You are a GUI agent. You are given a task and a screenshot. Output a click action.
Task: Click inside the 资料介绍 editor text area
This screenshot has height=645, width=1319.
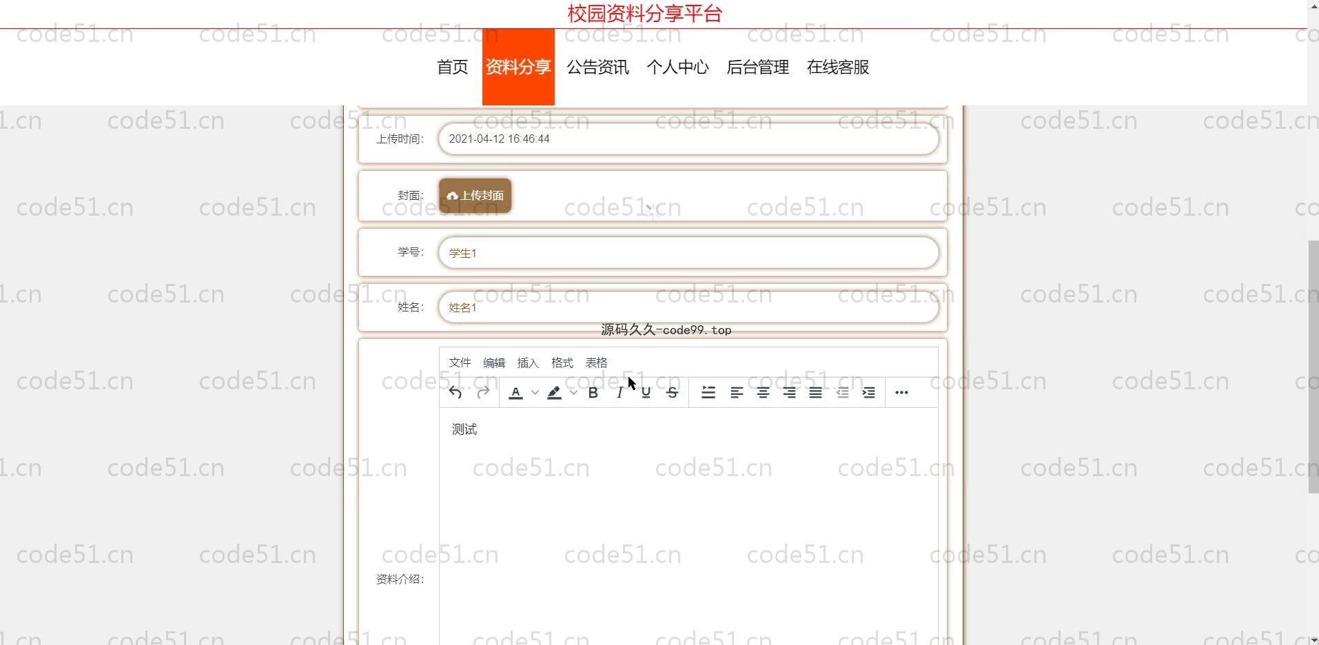pos(688,527)
